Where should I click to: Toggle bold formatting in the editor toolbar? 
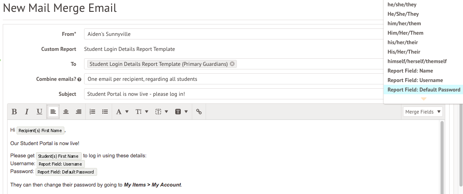[14, 112]
